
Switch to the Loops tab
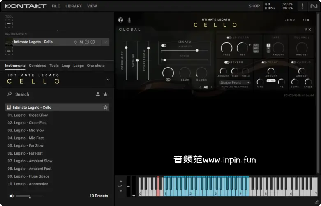(x=79, y=66)
